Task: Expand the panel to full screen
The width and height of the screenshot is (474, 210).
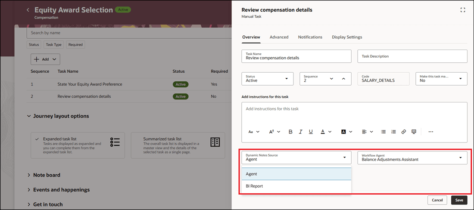Action: point(462,10)
